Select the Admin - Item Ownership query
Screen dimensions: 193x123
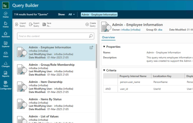(55, 87)
